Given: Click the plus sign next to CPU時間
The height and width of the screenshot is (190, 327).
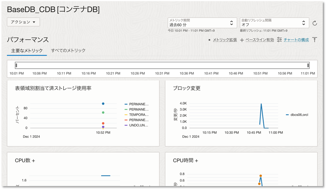Looking at the screenshot, I should pos(196,161).
